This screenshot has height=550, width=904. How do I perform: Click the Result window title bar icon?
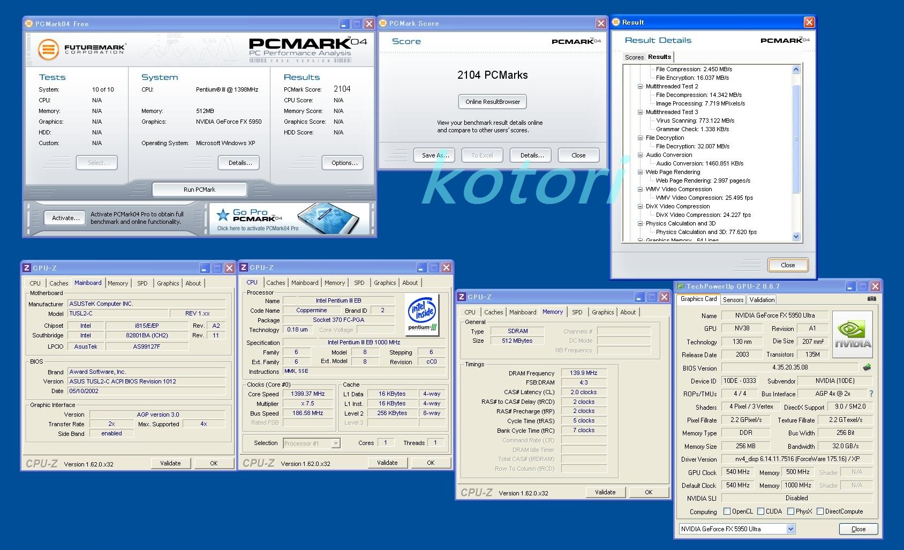pos(616,22)
